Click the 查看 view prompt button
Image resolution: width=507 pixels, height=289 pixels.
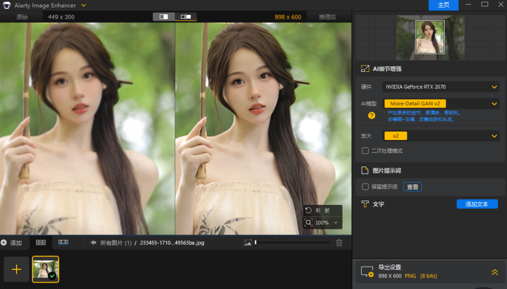[x=413, y=187]
